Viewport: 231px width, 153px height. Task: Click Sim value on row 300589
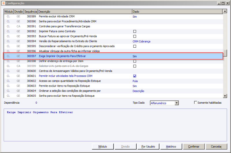pos(135,17)
